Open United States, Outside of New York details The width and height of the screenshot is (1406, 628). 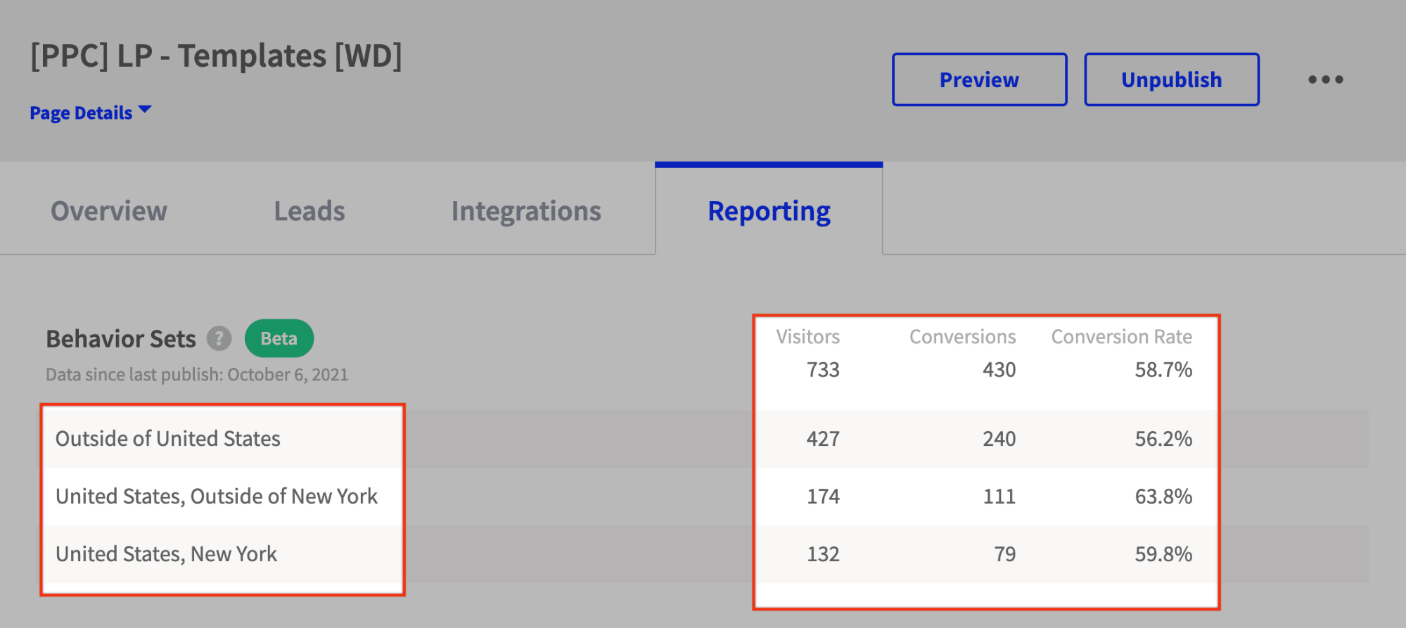point(217,496)
